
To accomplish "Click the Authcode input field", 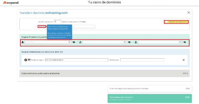I will tap(84, 26).
